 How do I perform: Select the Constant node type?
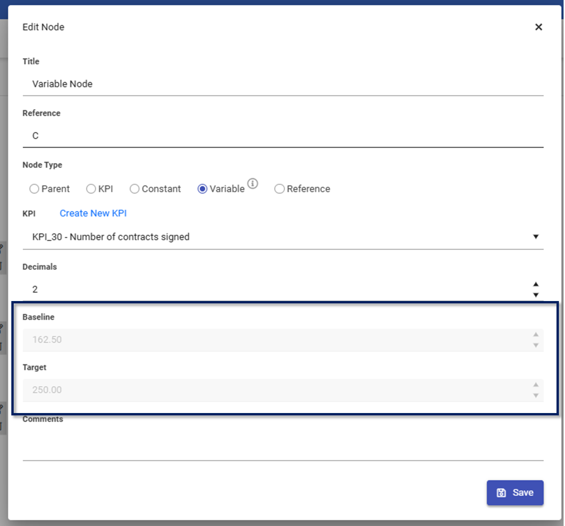pyautogui.click(x=135, y=189)
